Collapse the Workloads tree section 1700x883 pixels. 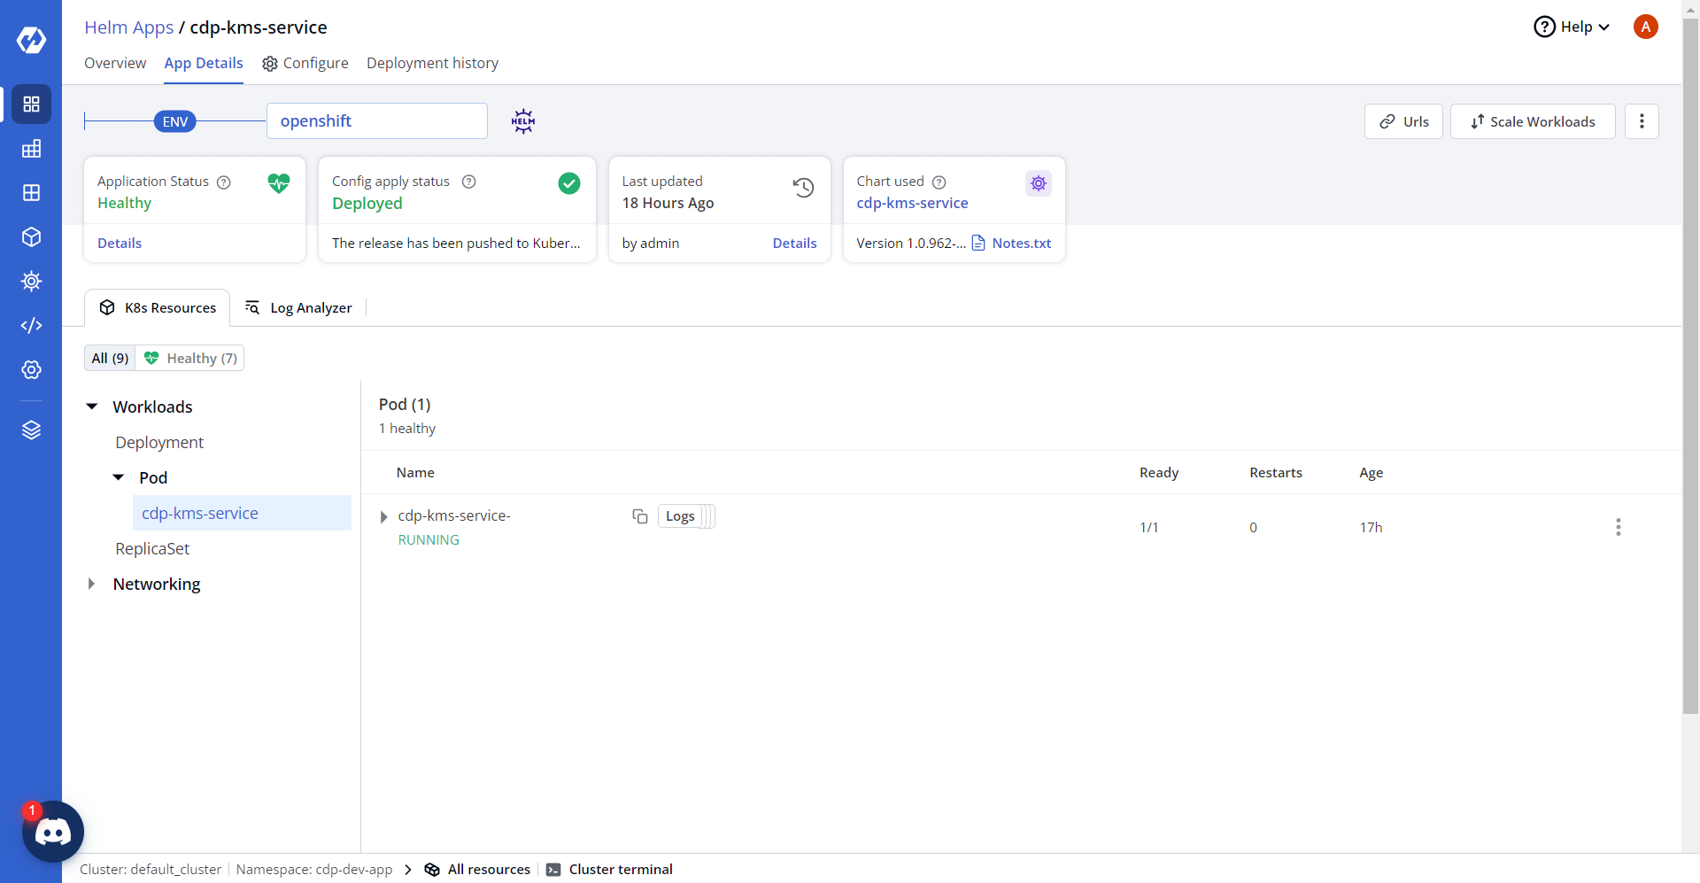click(92, 407)
